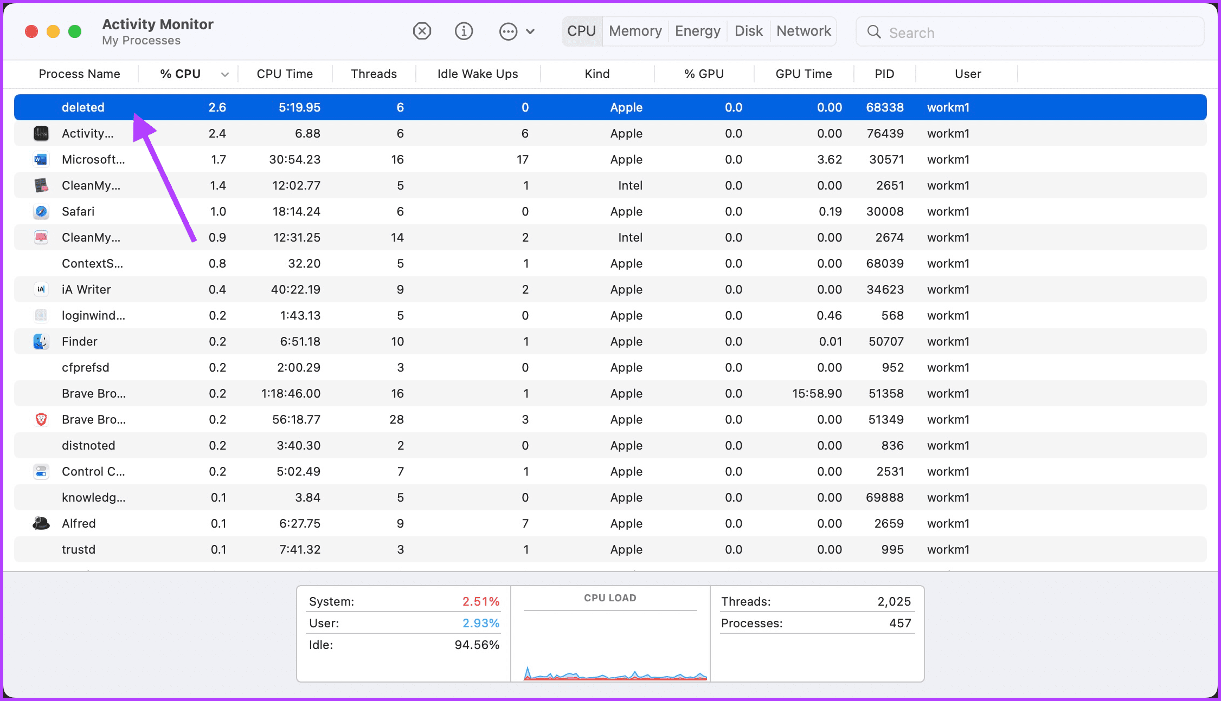Click the search magnifier icon

[x=874, y=32]
